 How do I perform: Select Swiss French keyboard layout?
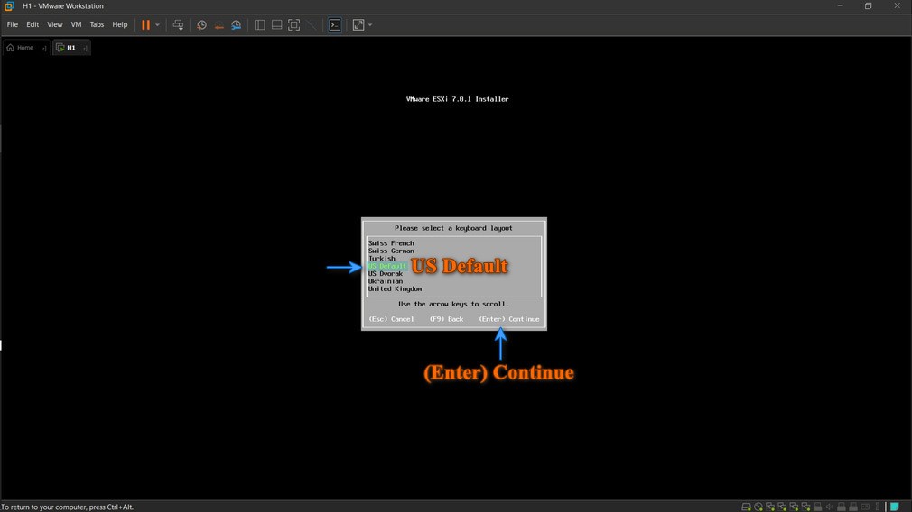click(391, 243)
